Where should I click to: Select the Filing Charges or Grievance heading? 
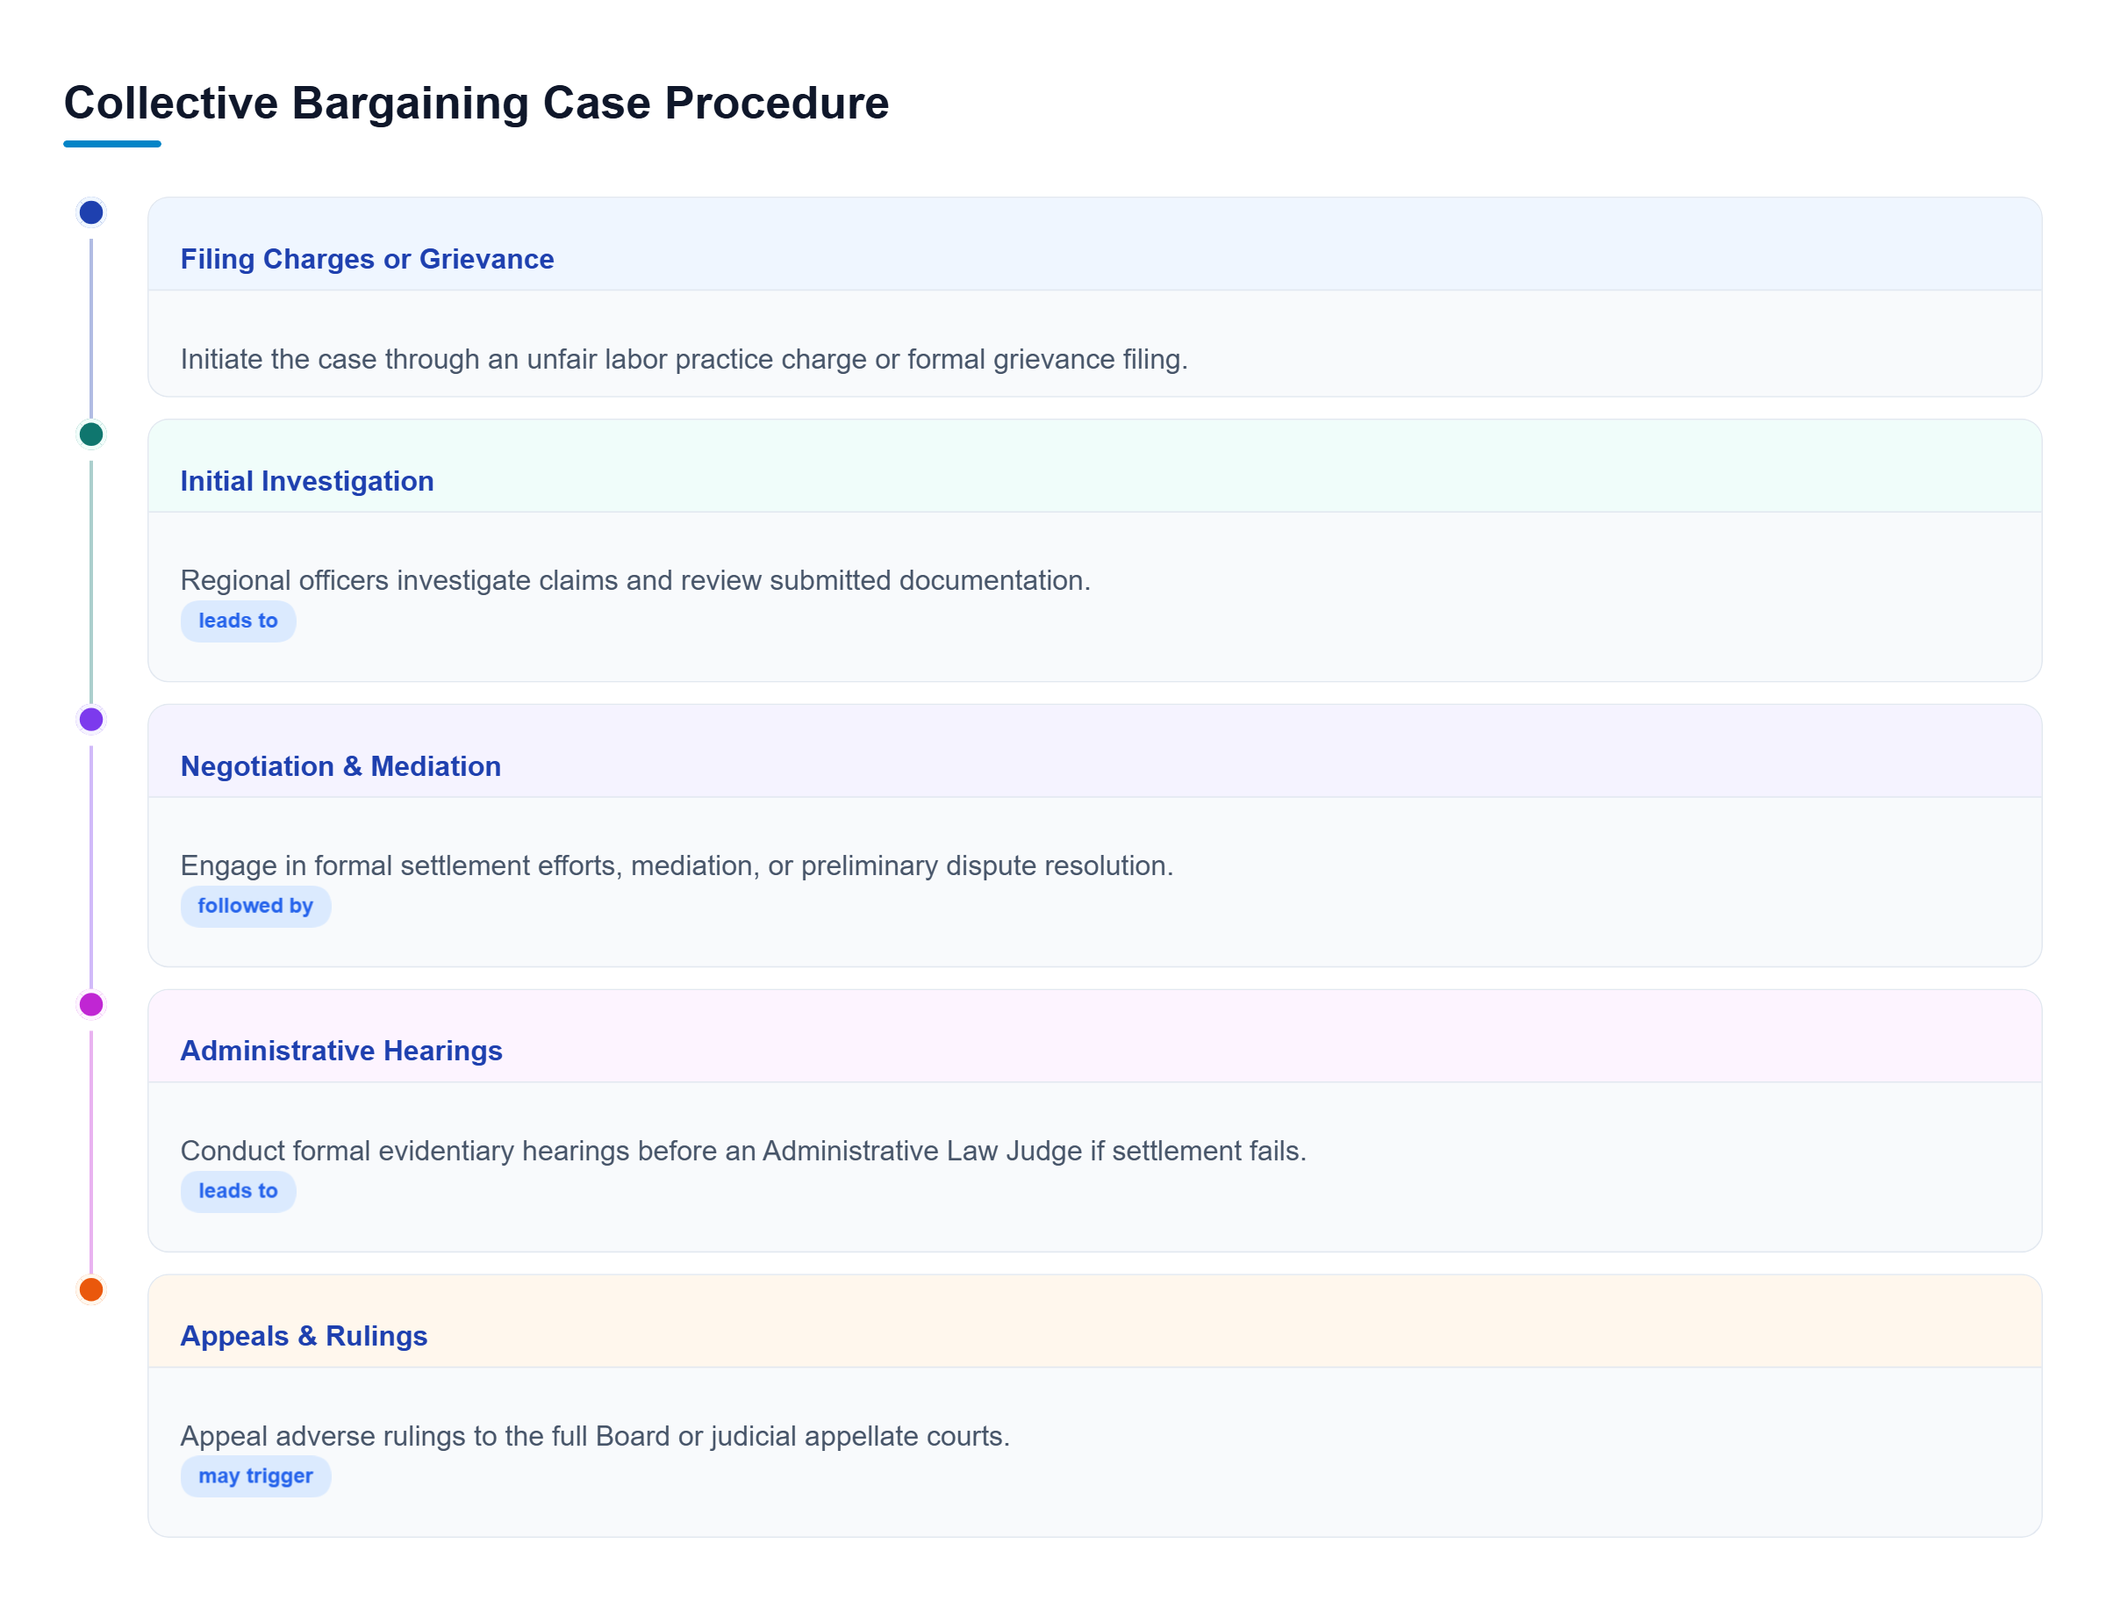367,259
